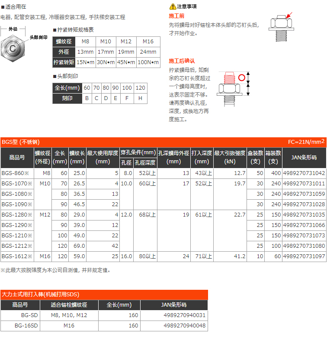
Task: Click the black square bullet before 适合用在
Action: coord(3,7)
